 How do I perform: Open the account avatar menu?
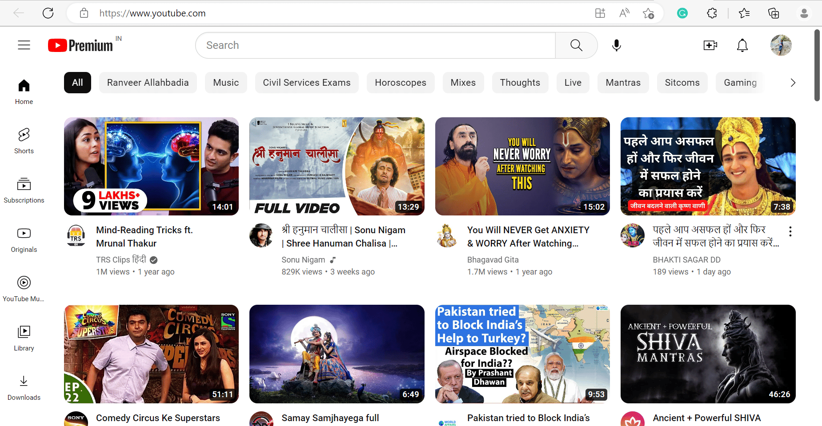click(781, 45)
